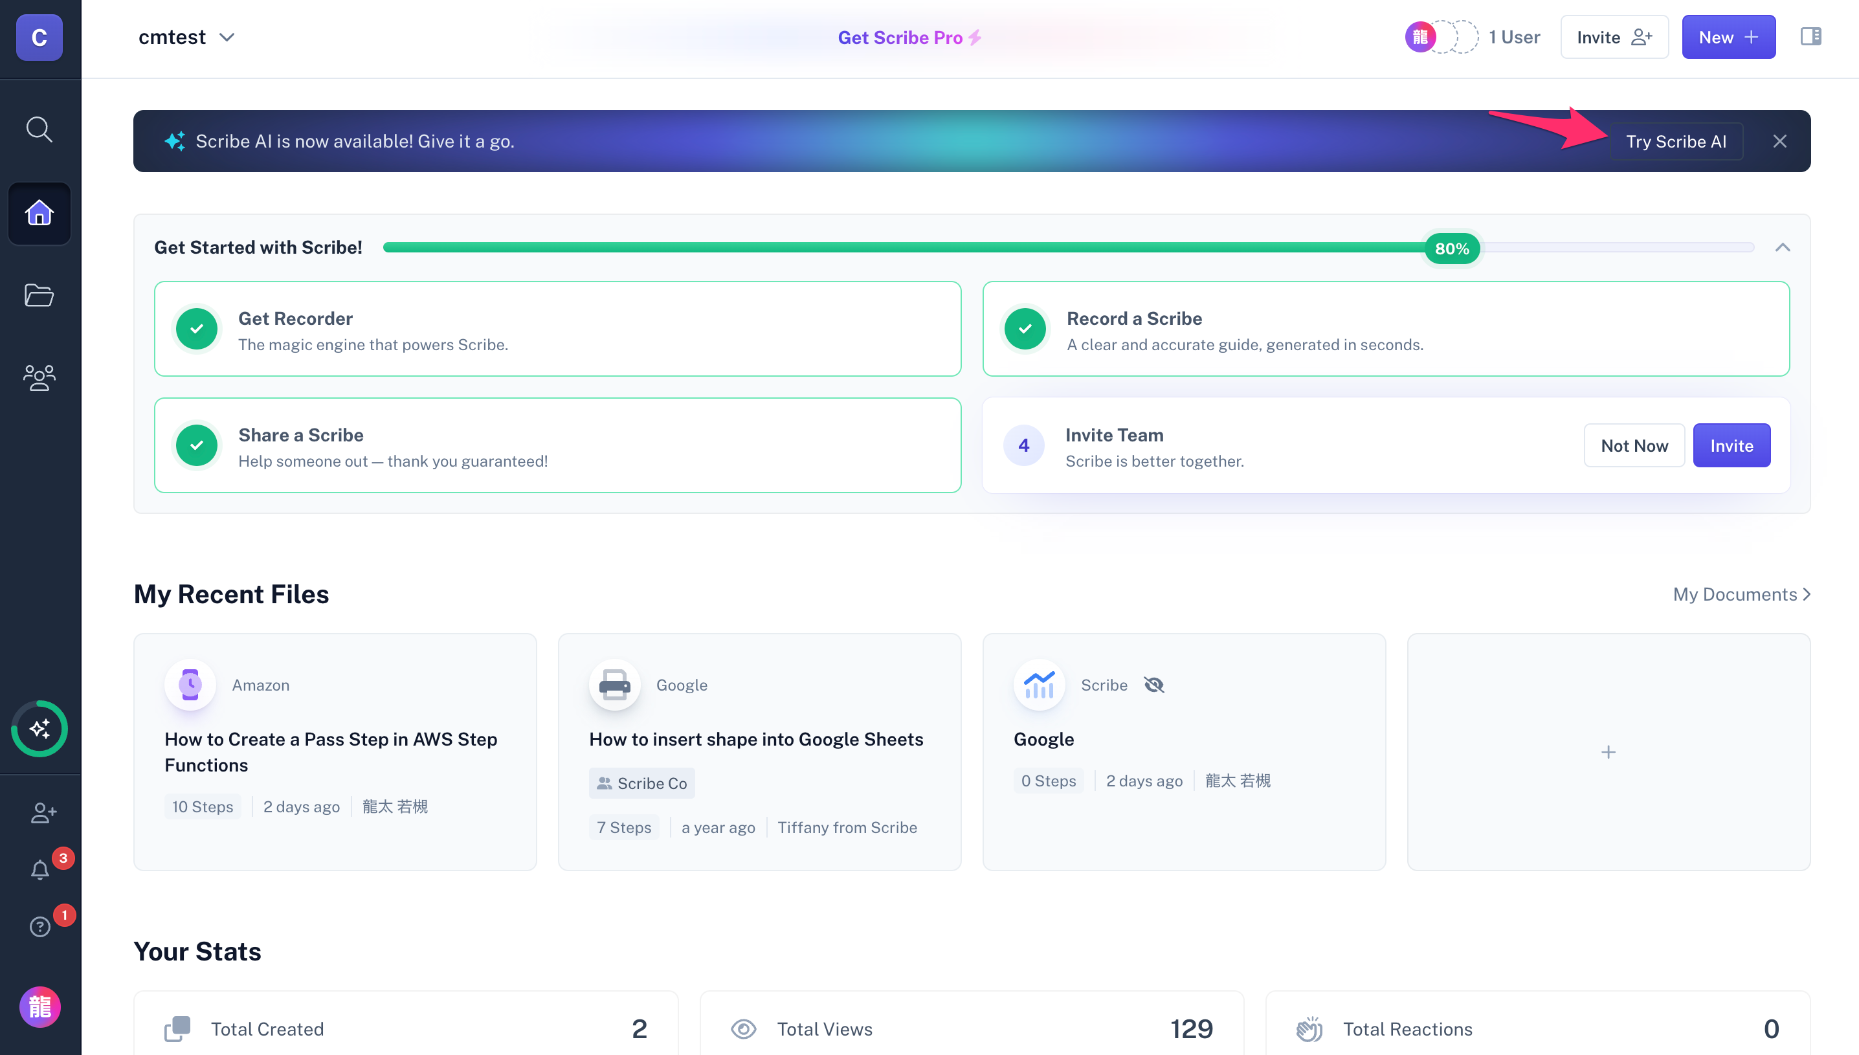Open notifications via the bell icon
The width and height of the screenshot is (1859, 1055).
coord(40,869)
